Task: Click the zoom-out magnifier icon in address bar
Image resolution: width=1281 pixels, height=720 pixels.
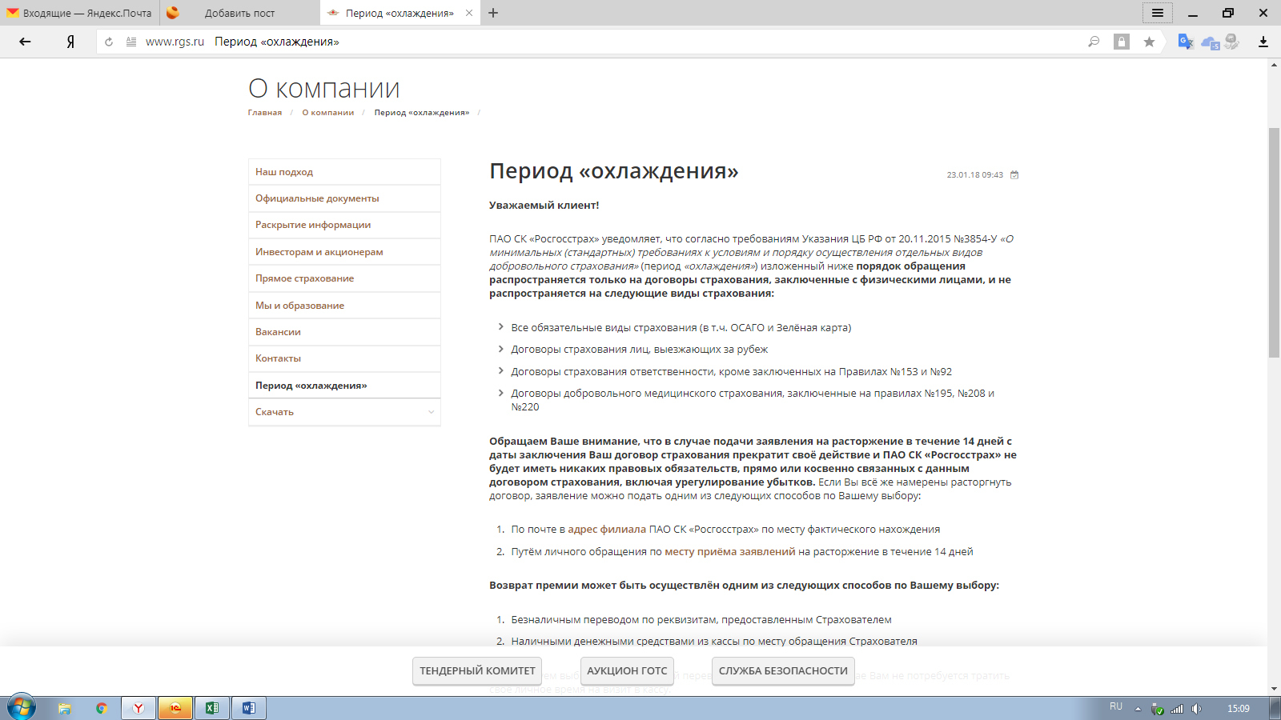Action: click(x=1094, y=42)
